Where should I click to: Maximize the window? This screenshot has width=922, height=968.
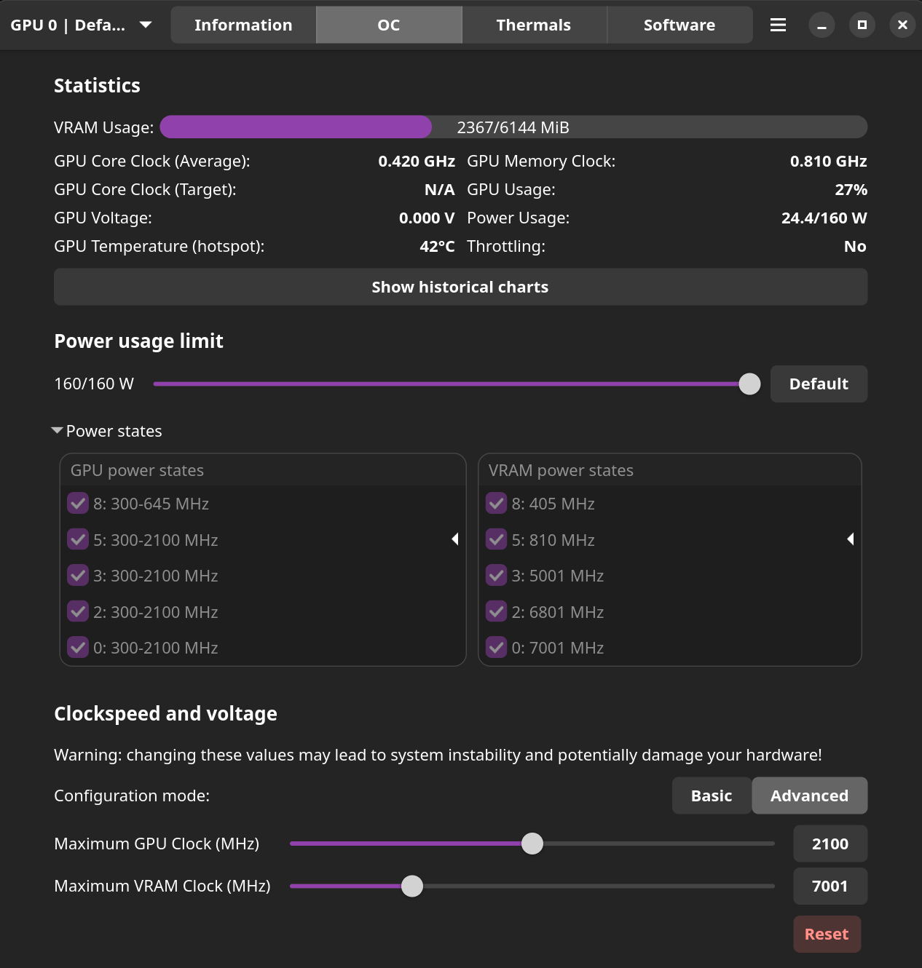coord(862,25)
